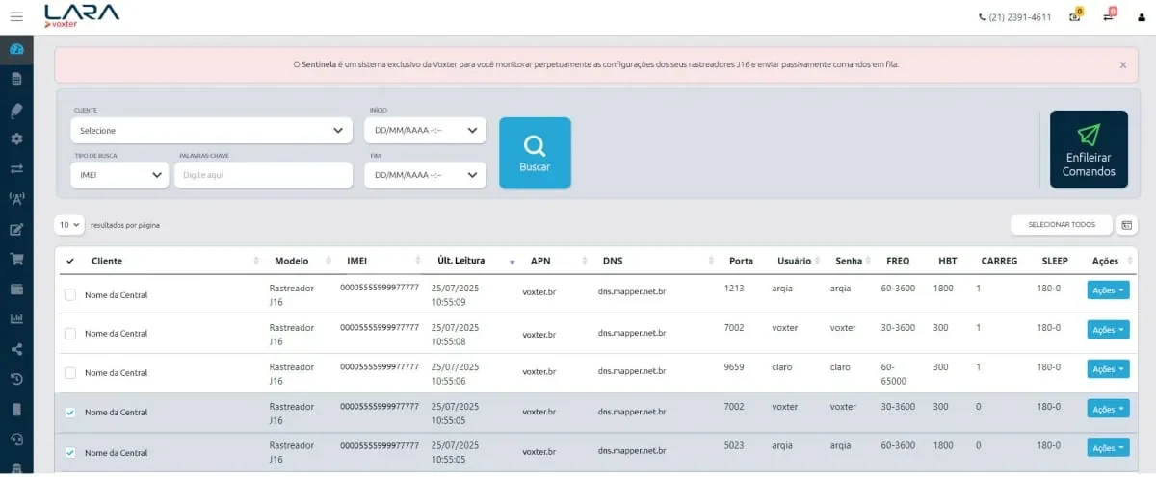
Task: Click the money icon in header
Action: click(x=1075, y=16)
